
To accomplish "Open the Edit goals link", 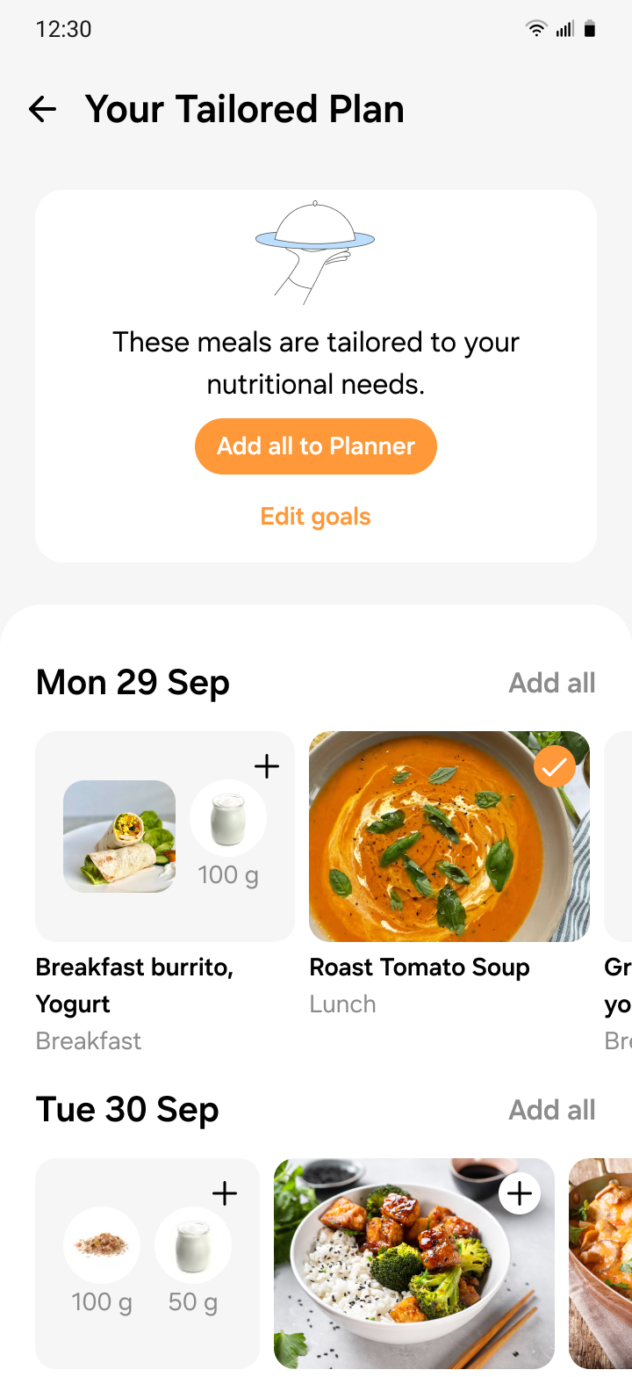I will (x=316, y=517).
